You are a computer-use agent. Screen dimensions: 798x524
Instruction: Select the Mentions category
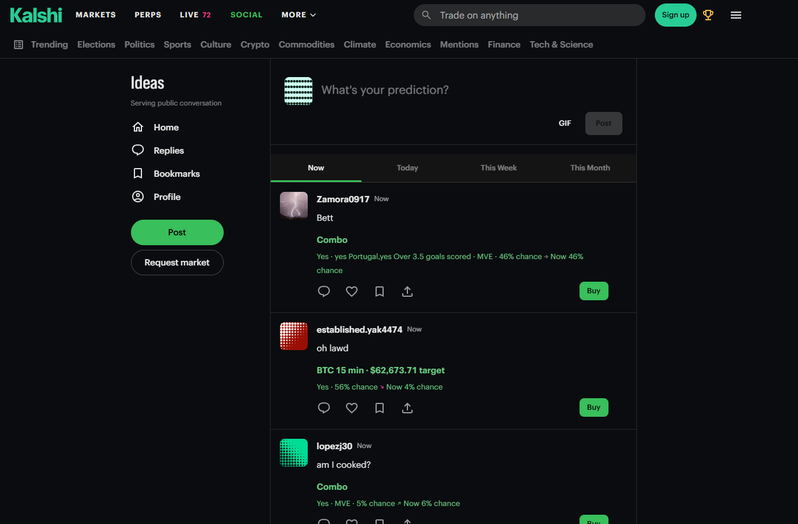[459, 45]
